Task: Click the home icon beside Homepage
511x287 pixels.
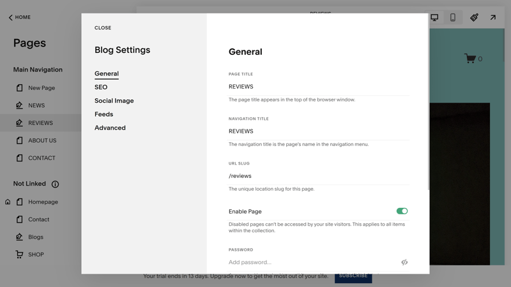Action: pos(8,202)
